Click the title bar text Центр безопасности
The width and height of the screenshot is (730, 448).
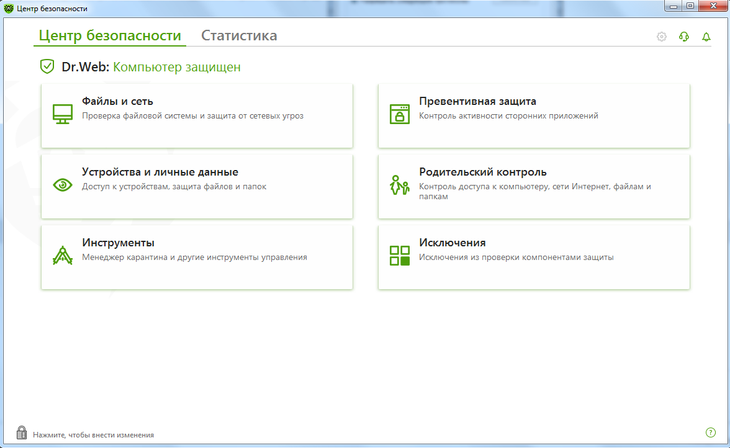52,8
